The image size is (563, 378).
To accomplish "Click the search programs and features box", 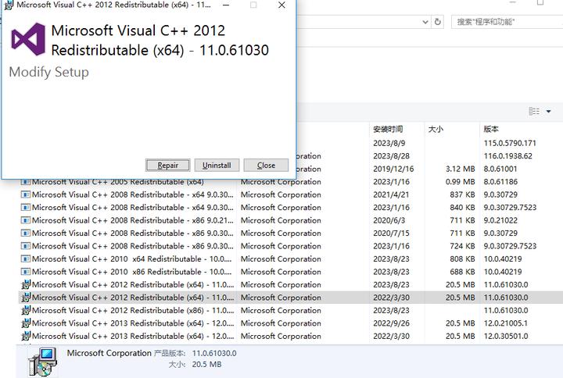I will tap(506, 22).
